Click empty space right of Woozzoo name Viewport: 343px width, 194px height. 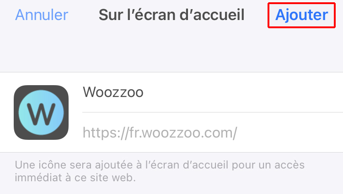(x=243, y=92)
